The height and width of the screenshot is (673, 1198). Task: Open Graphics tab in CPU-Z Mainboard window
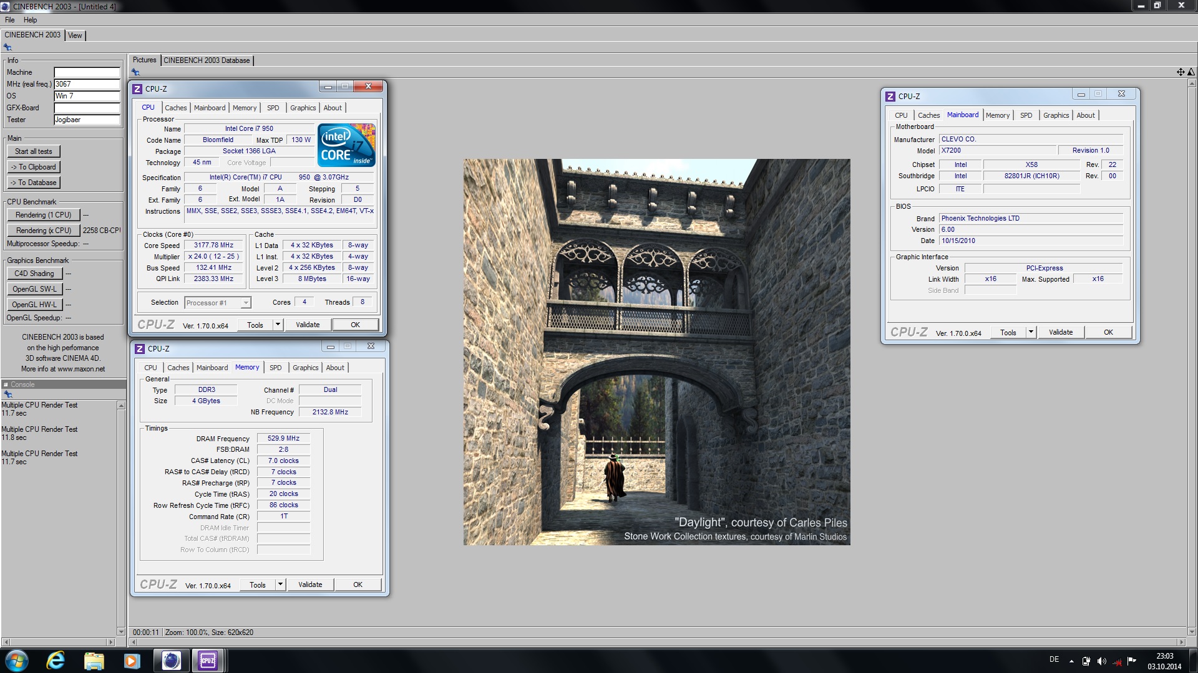point(1056,115)
